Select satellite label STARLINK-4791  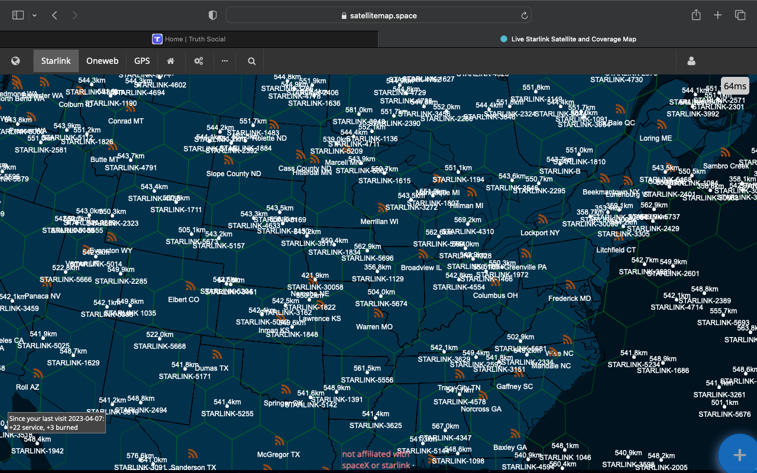tap(131, 168)
